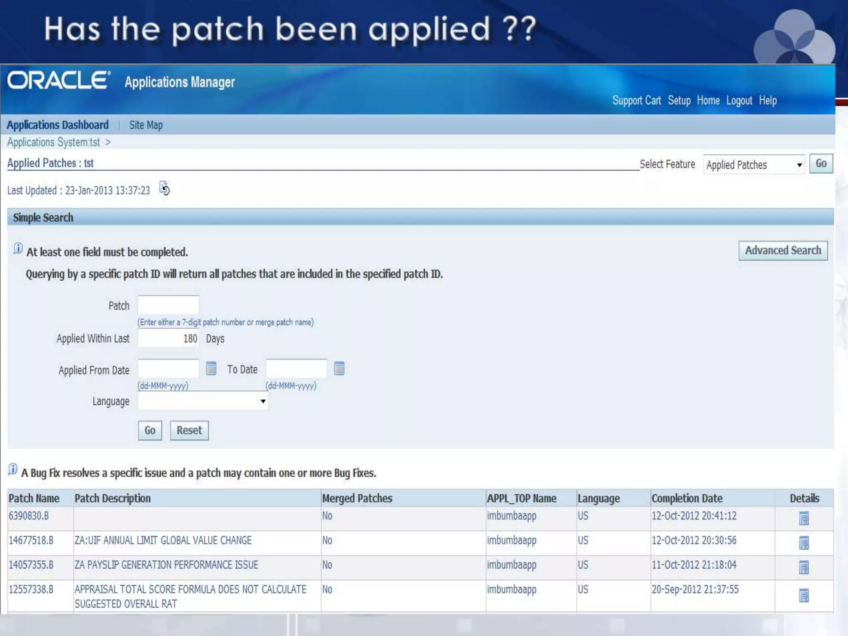Click the Applications System:tst breadcrumb
The image size is (848, 636).
click(x=53, y=142)
